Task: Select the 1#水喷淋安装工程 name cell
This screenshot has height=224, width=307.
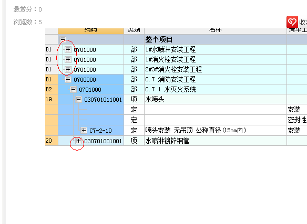Action: pos(216,49)
